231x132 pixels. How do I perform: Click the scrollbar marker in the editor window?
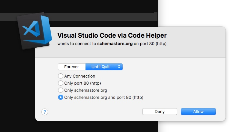point(156,12)
